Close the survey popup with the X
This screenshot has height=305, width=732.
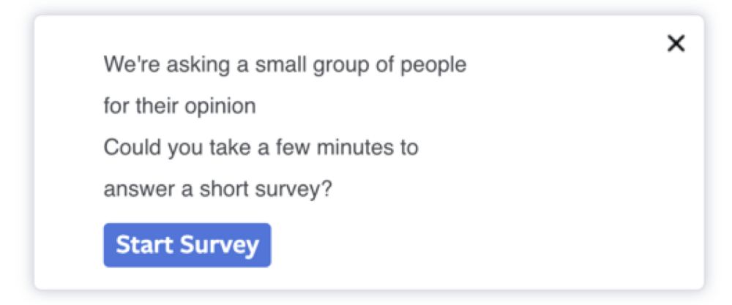(x=676, y=44)
